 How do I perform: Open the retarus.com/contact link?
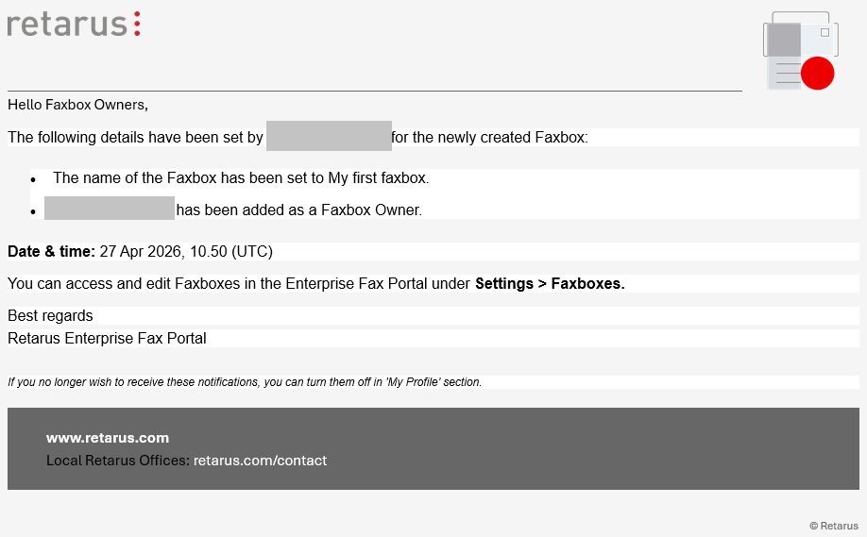(260, 461)
